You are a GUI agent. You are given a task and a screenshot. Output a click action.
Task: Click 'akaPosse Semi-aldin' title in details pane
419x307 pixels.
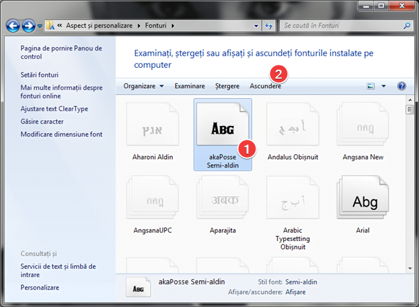point(191,282)
